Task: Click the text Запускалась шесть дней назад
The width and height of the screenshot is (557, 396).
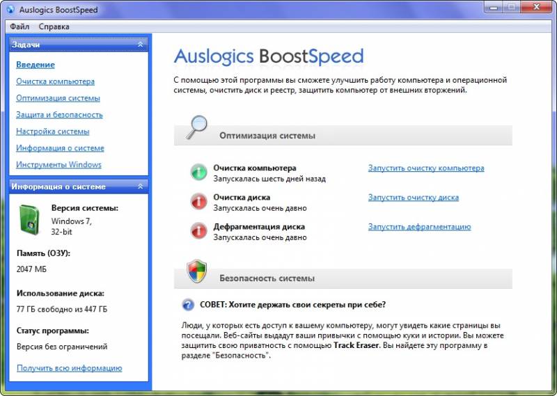Action: coord(269,179)
